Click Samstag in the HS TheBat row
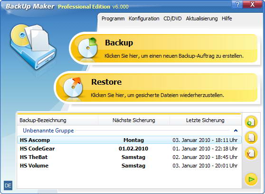Viewport: 265px width, 194px height. 133,157
